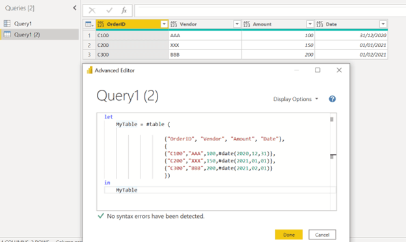Click Cancel in Advanced Editor
Screen dimensions: 406x242
(322, 234)
